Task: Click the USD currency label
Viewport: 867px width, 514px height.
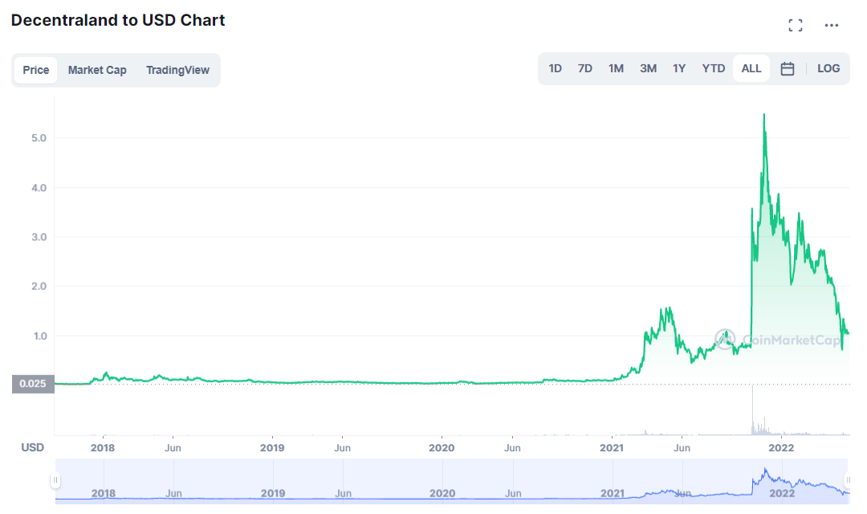Action: point(32,447)
